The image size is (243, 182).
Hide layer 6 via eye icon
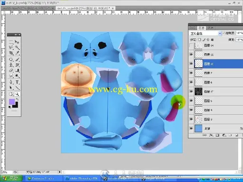191,82
